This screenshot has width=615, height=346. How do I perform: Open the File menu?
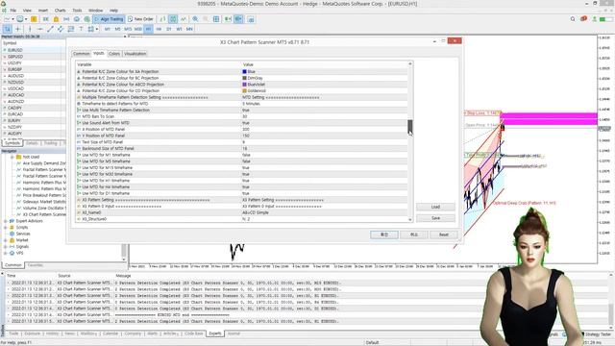point(12,11)
